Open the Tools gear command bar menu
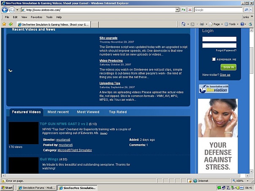Screen dimensions: 255x191 coord(231,24)
